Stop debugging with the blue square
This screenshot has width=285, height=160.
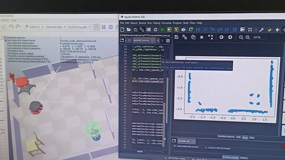click(235, 30)
